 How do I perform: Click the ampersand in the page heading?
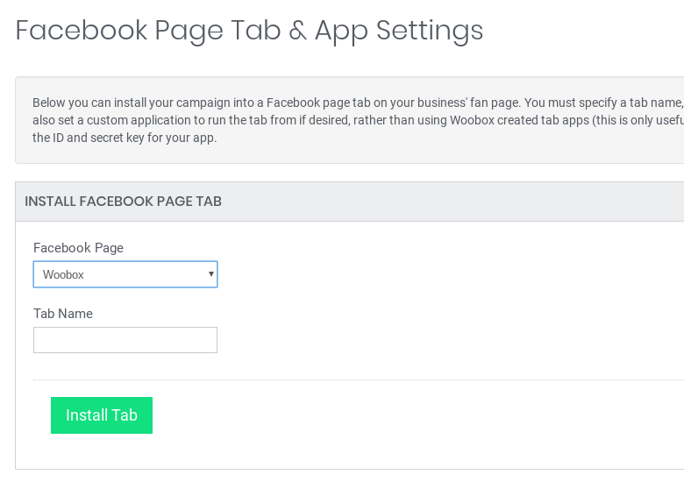pos(297,31)
